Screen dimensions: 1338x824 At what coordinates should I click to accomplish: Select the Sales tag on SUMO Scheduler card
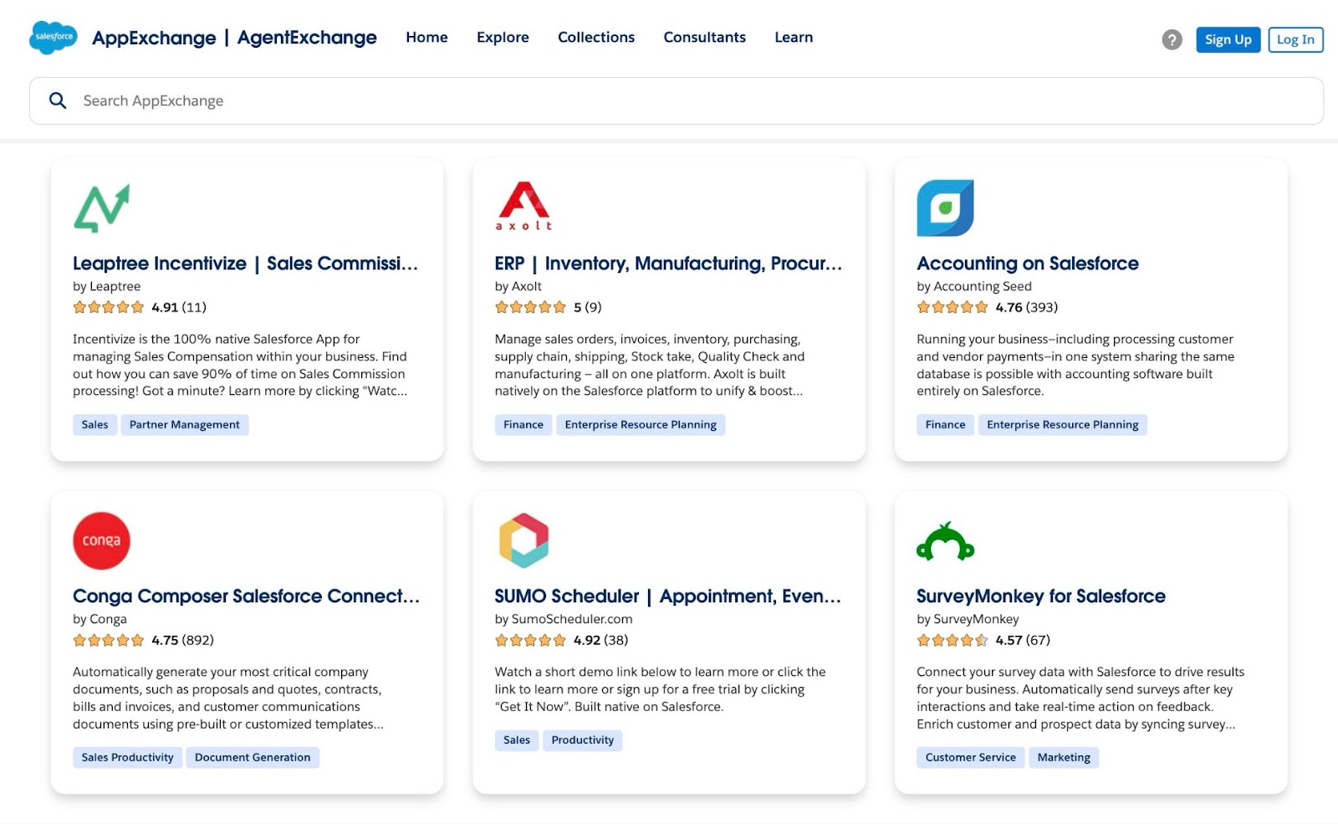click(517, 740)
